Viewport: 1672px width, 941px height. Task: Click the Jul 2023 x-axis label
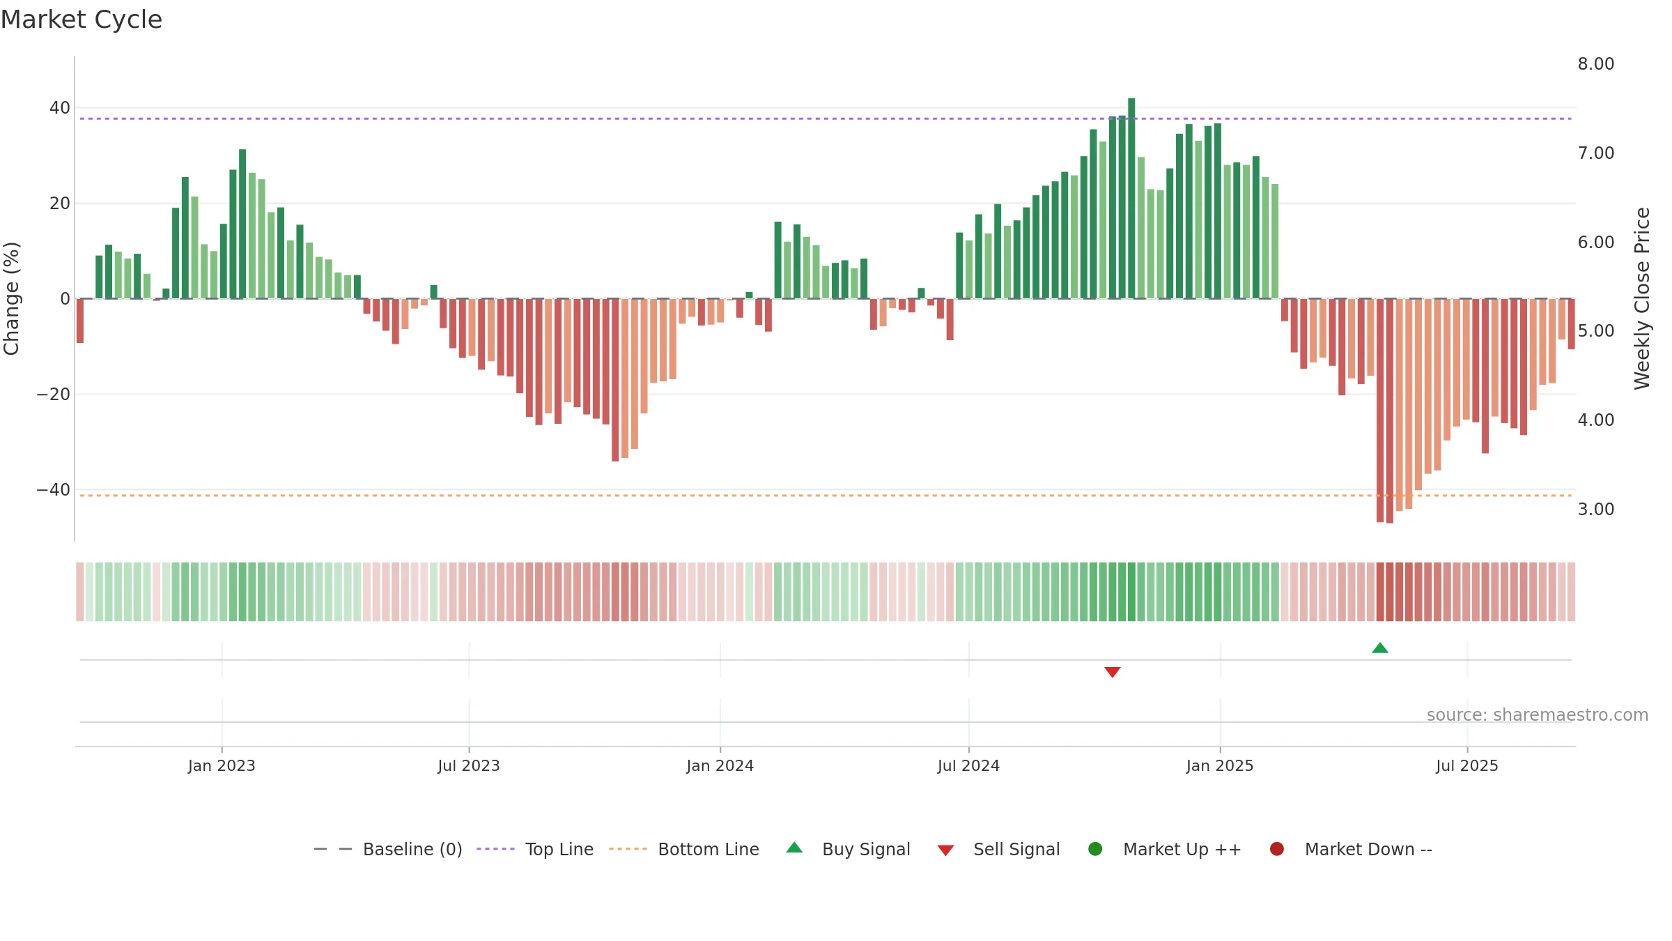click(x=469, y=766)
